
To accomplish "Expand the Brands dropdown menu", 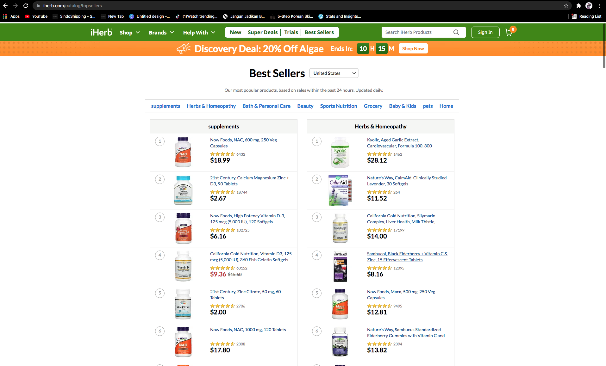I will 161,33.
